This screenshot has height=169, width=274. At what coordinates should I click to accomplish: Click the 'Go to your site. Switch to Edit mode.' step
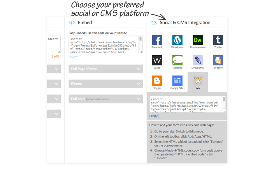(179, 131)
